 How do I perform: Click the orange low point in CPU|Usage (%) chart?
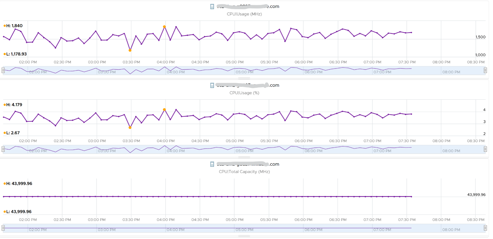click(130, 128)
